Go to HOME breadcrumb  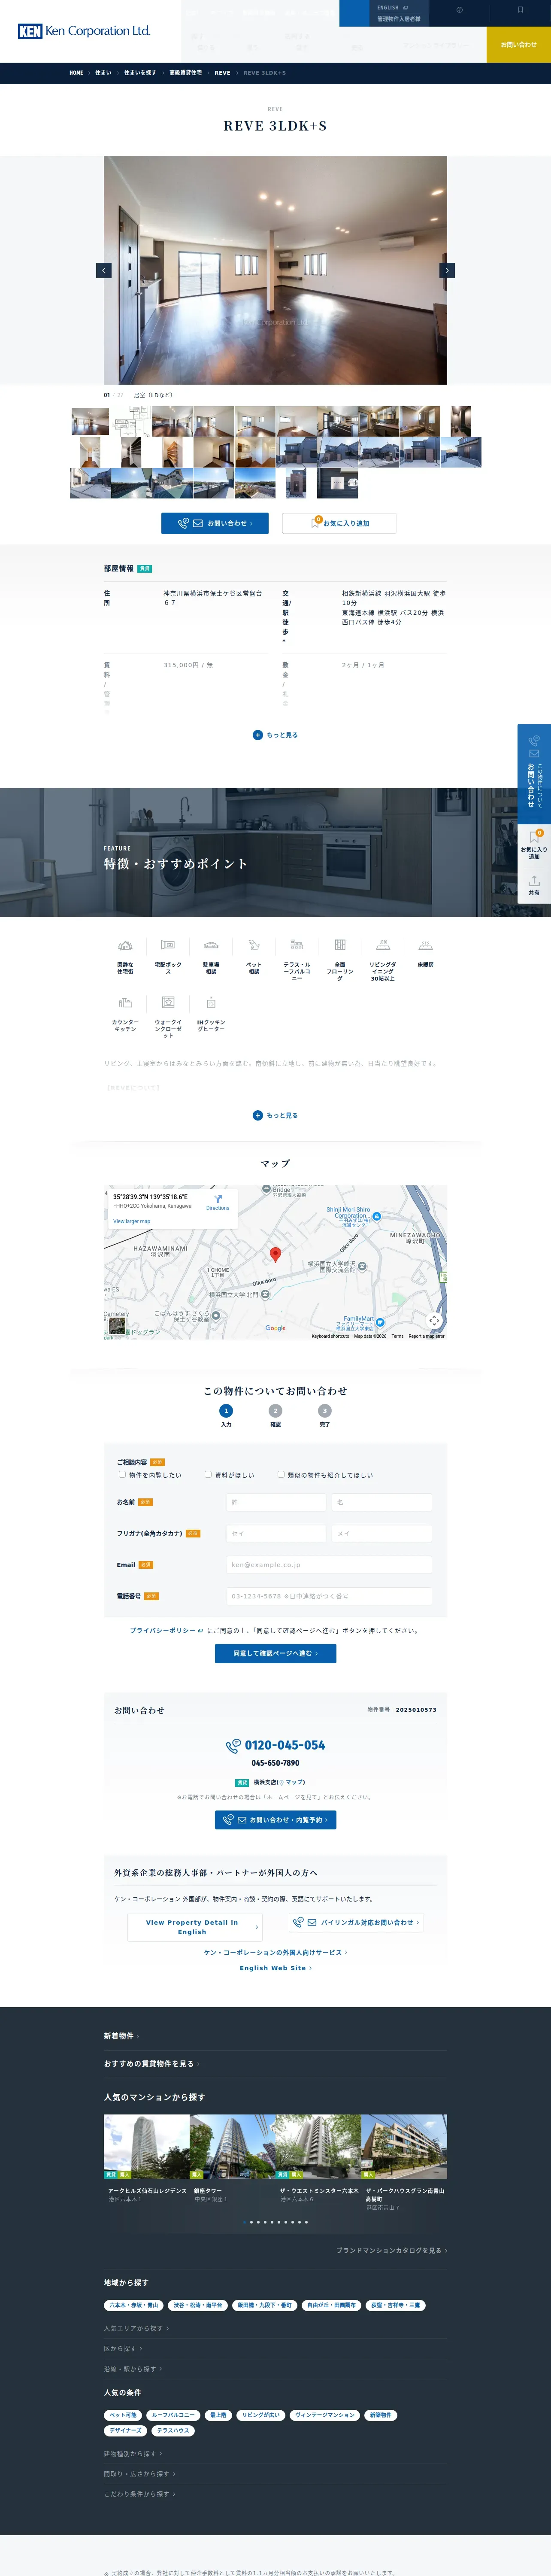[x=76, y=73]
